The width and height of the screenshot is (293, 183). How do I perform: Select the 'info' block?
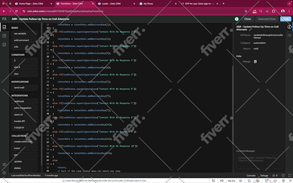coord(24,47)
